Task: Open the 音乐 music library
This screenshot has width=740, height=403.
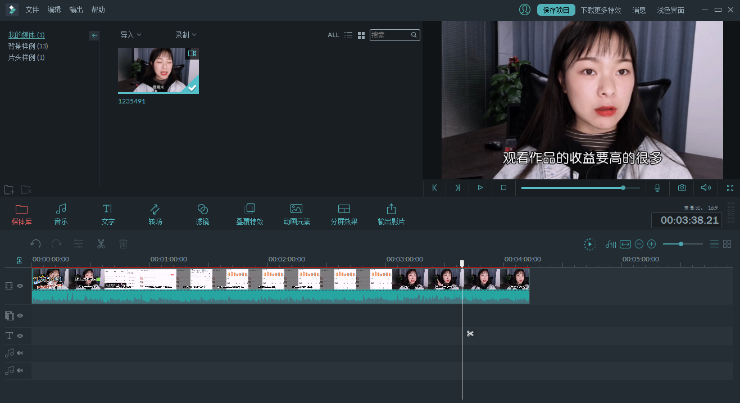Action: pos(61,214)
